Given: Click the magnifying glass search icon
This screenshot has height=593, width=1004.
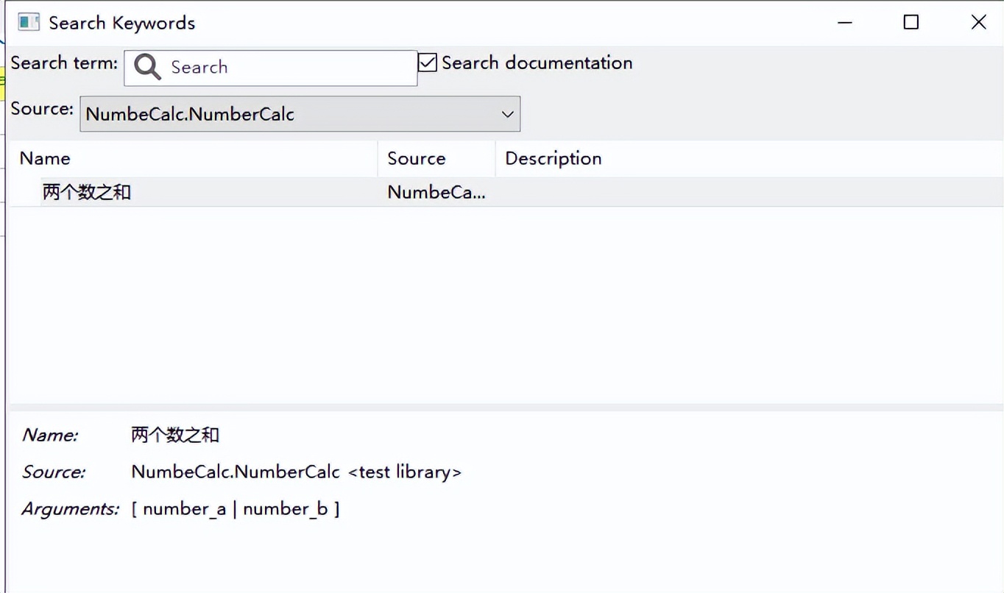Looking at the screenshot, I should (x=147, y=67).
